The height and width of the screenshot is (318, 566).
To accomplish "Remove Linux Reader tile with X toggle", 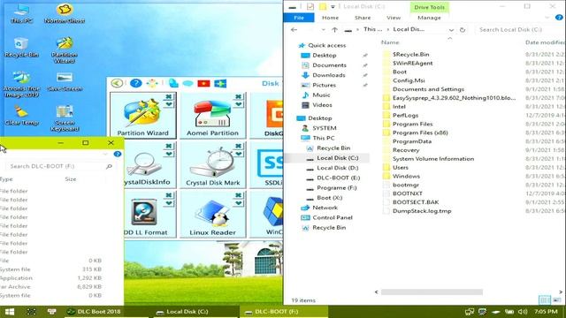I will (238, 195).
